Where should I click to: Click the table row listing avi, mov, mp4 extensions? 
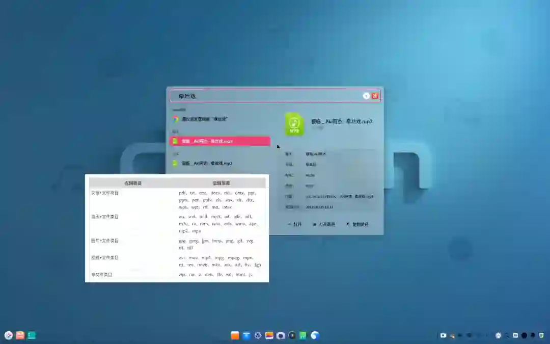pos(177,261)
